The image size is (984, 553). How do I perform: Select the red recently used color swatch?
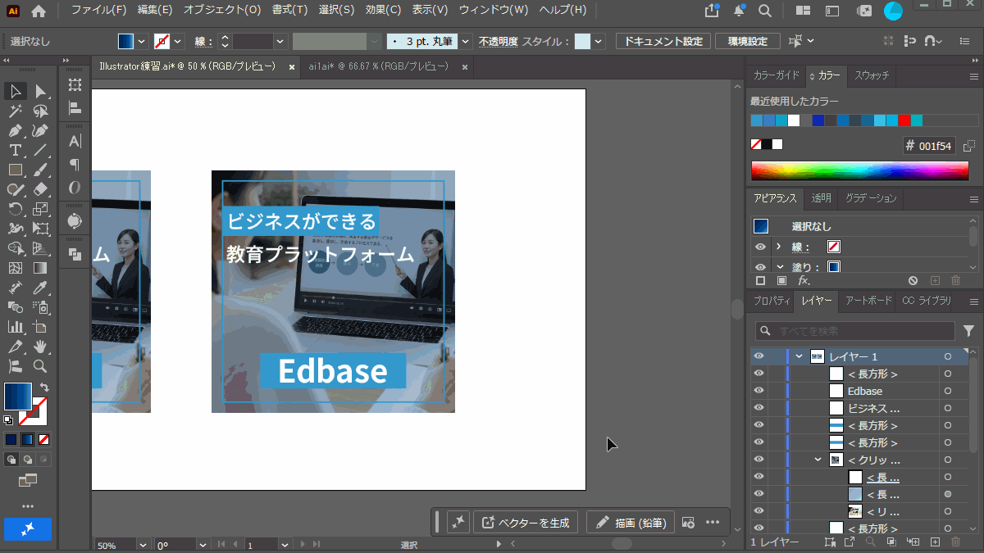[x=904, y=120]
